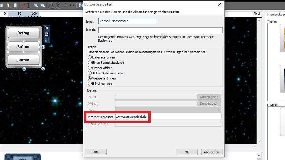Viewport: 285px width, 160px height.
Task: Click the user profile icon in toolbar
Action: [81, 5]
